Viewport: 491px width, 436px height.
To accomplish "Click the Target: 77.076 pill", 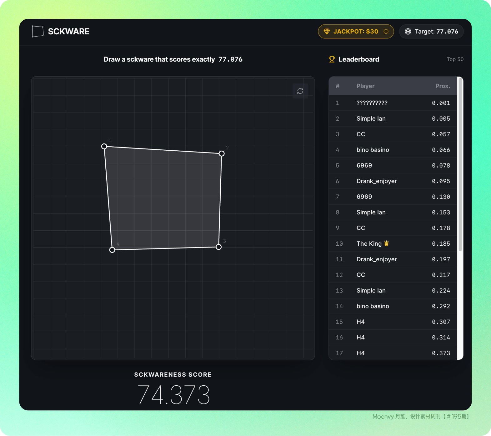I will 431,32.
